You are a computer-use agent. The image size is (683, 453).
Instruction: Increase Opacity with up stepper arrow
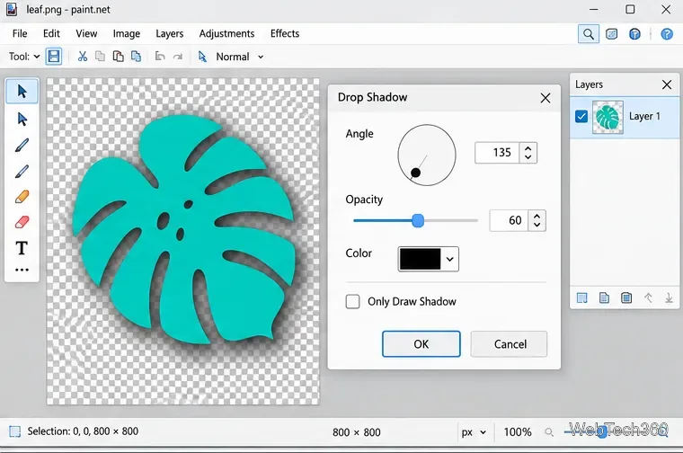(537, 216)
